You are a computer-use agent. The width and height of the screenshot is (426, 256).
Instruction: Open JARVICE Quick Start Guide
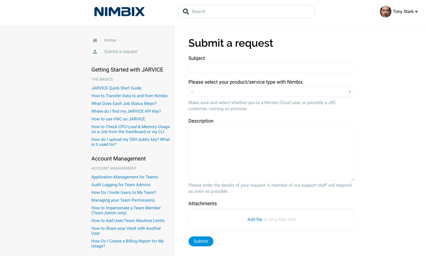click(116, 88)
